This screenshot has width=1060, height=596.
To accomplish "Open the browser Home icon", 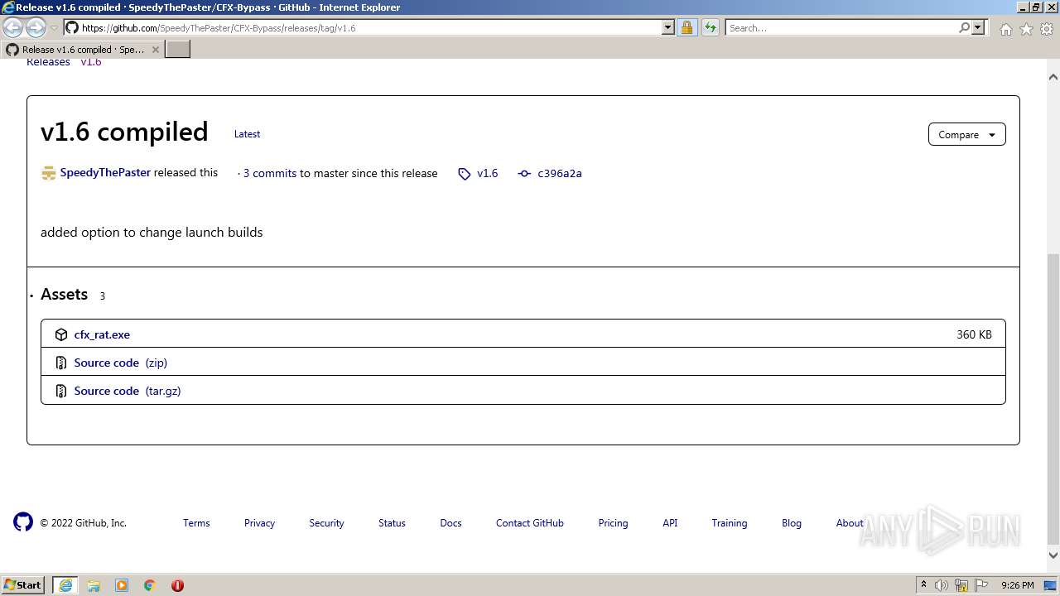I will click(x=1005, y=29).
